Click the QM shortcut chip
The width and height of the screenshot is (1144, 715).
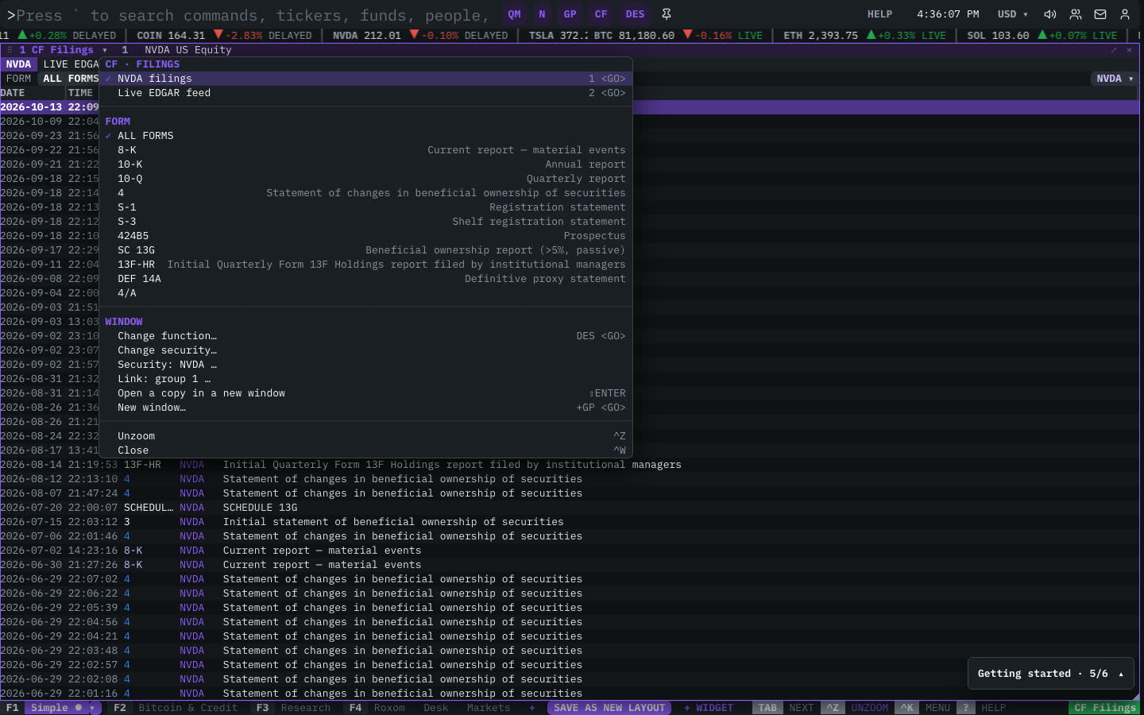[515, 14]
